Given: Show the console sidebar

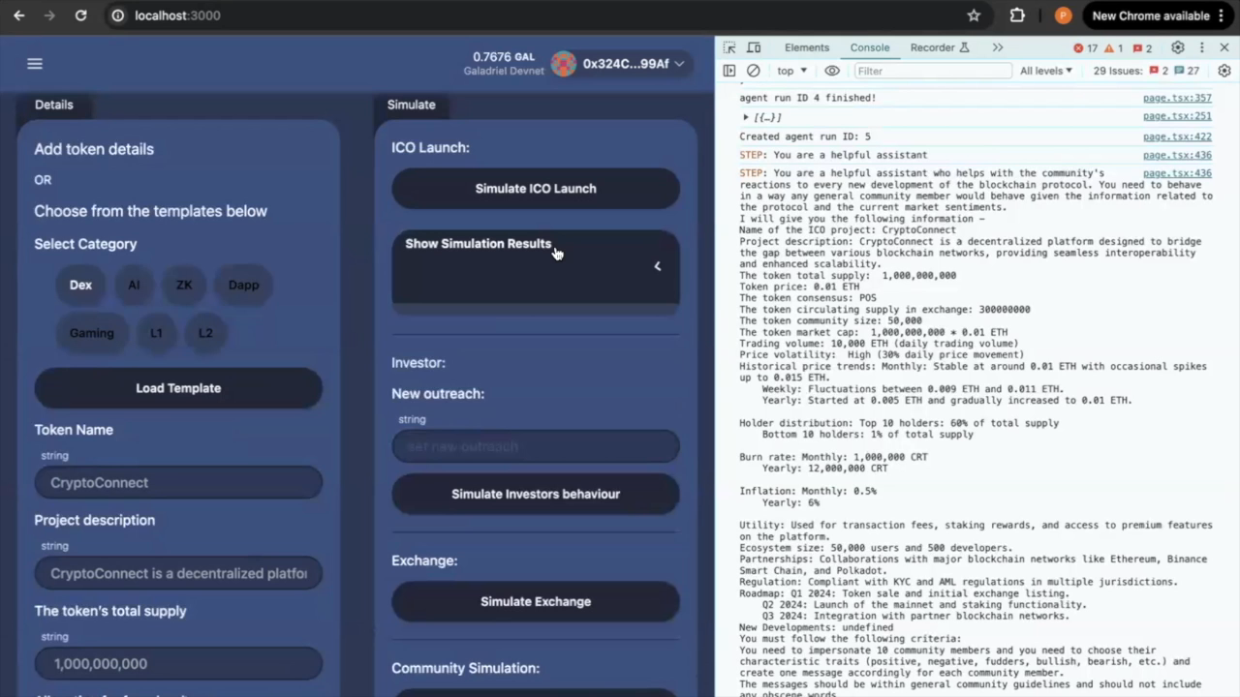Looking at the screenshot, I should [729, 71].
